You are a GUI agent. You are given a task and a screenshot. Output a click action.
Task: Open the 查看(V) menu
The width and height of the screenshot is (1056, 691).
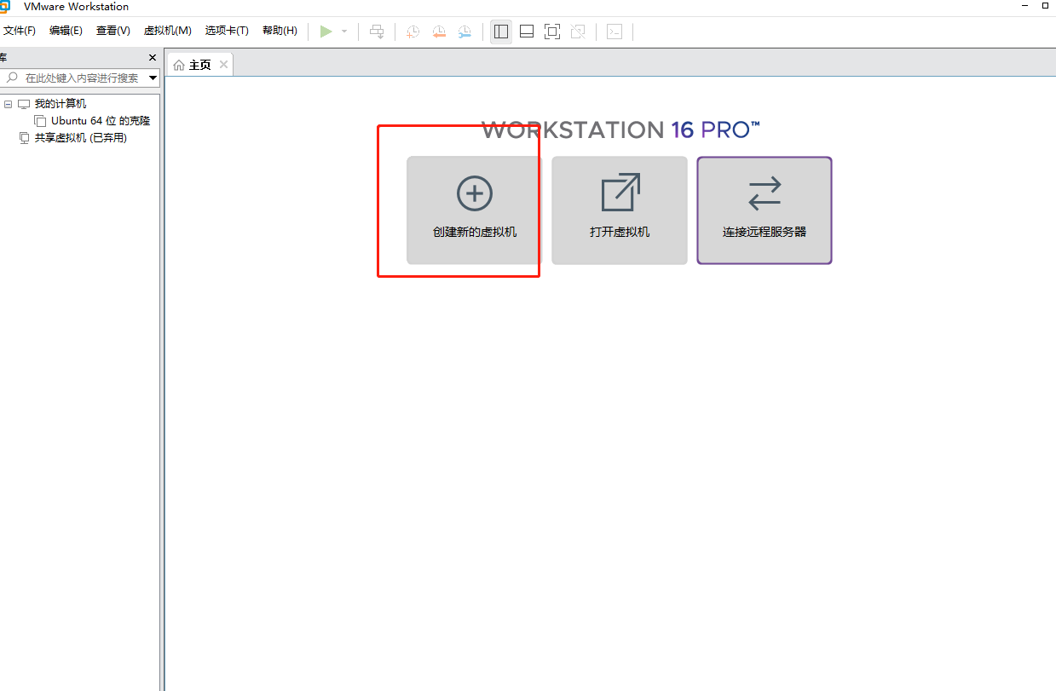pos(113,31)
